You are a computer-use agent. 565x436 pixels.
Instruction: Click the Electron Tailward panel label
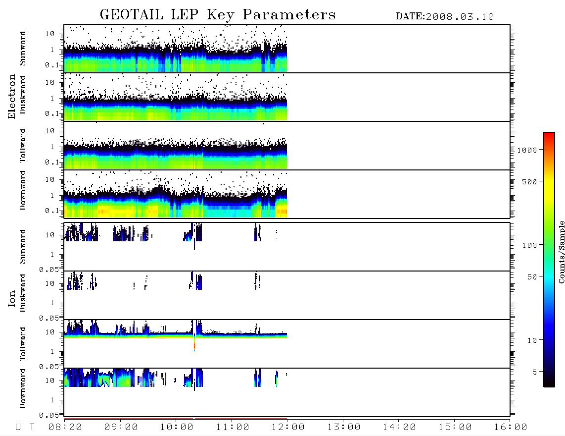[x=23, y=146]
